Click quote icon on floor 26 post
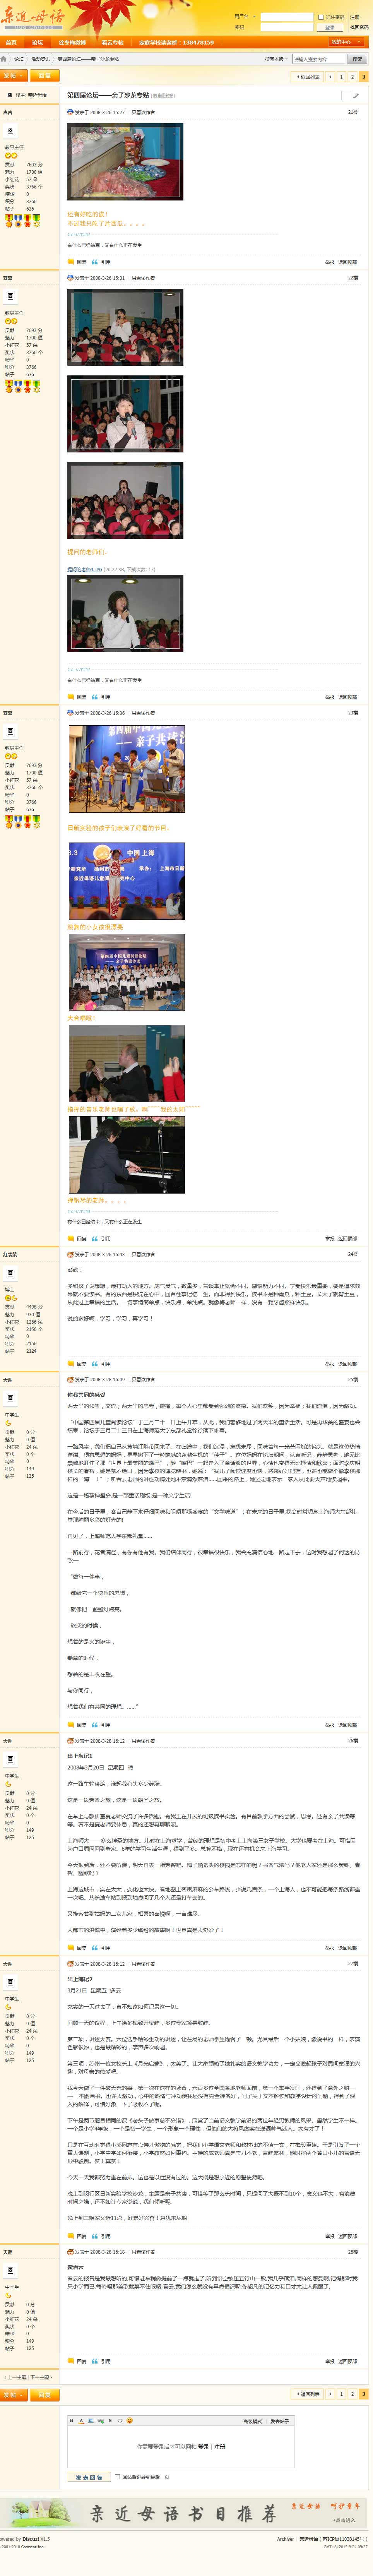Image resolution: width=373 pixels, height=2576 pixels. (95, 1947)
